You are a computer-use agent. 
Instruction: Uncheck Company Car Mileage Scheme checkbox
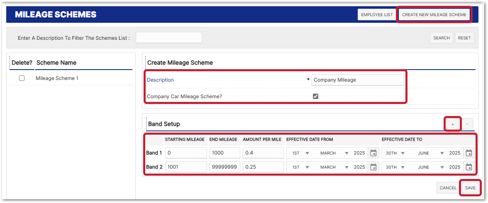pyautogui.click(x=315, y=97)
